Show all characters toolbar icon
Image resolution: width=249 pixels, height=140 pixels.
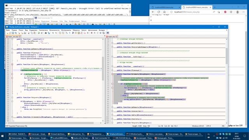click(70, 33)
